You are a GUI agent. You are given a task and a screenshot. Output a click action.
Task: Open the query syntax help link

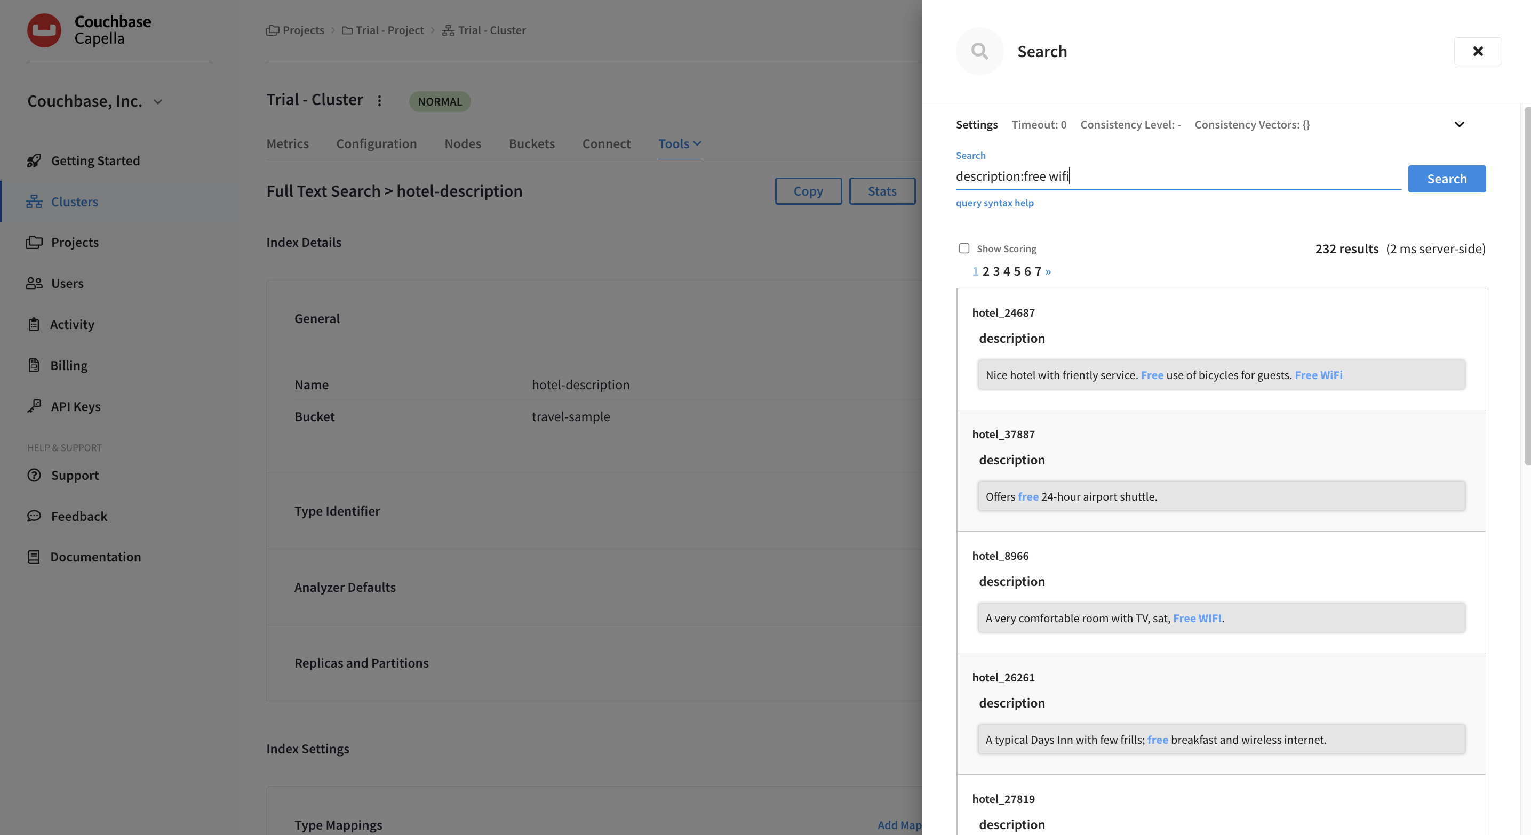(x=994, y=203)
